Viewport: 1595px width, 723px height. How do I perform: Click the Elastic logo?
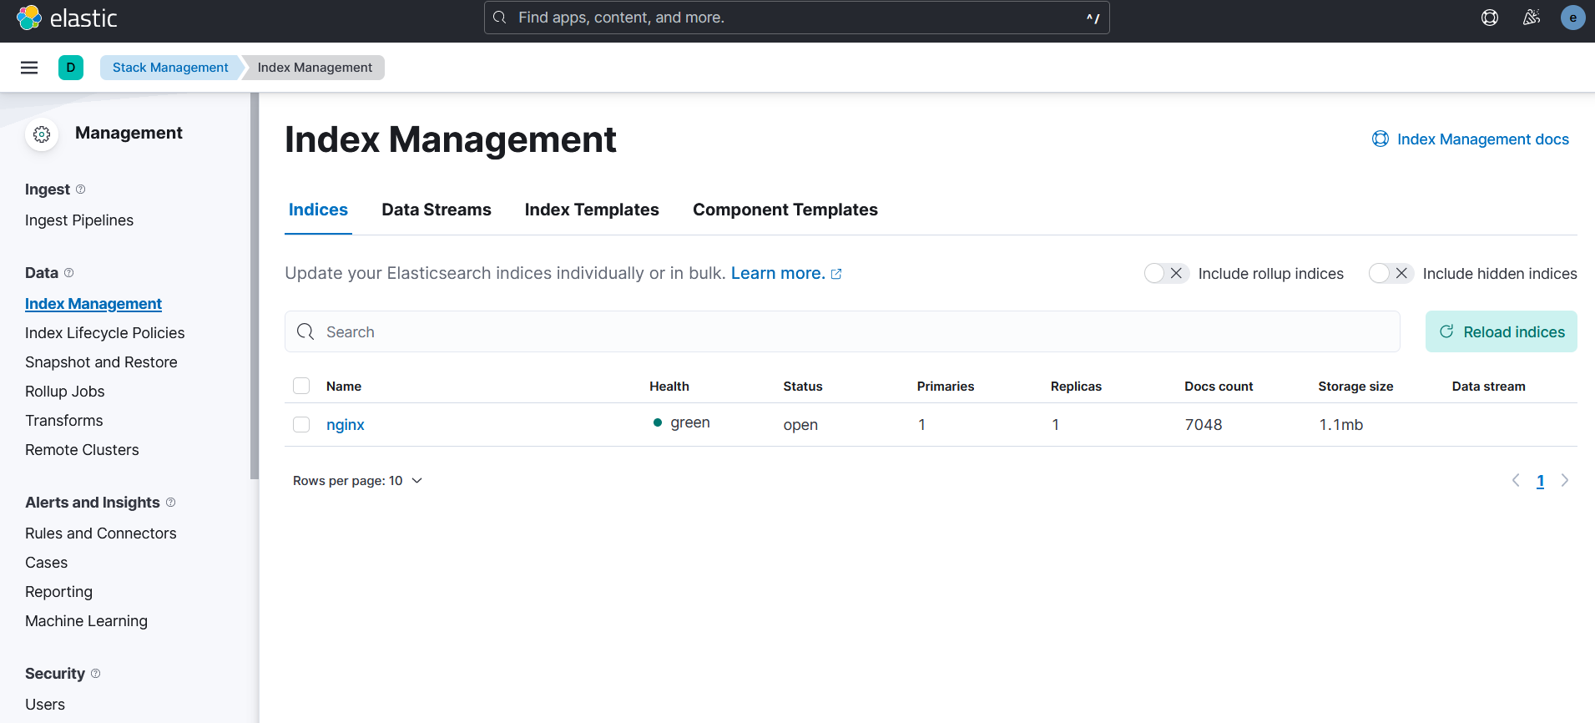(x=67, y=18)
